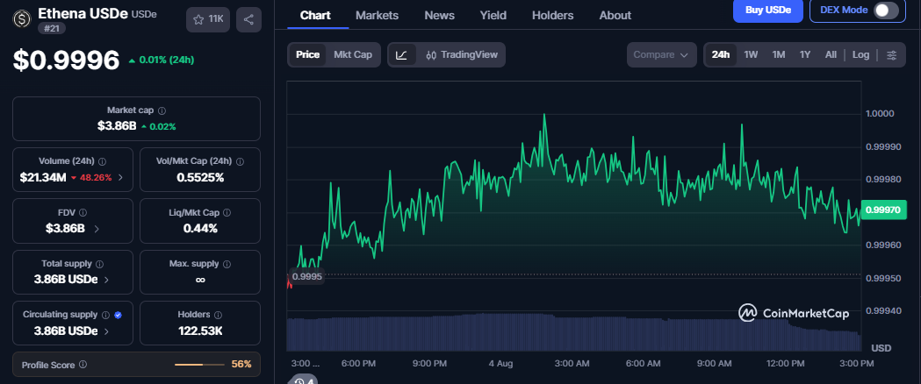Expand FDV details chevron

tap(97, 229)
